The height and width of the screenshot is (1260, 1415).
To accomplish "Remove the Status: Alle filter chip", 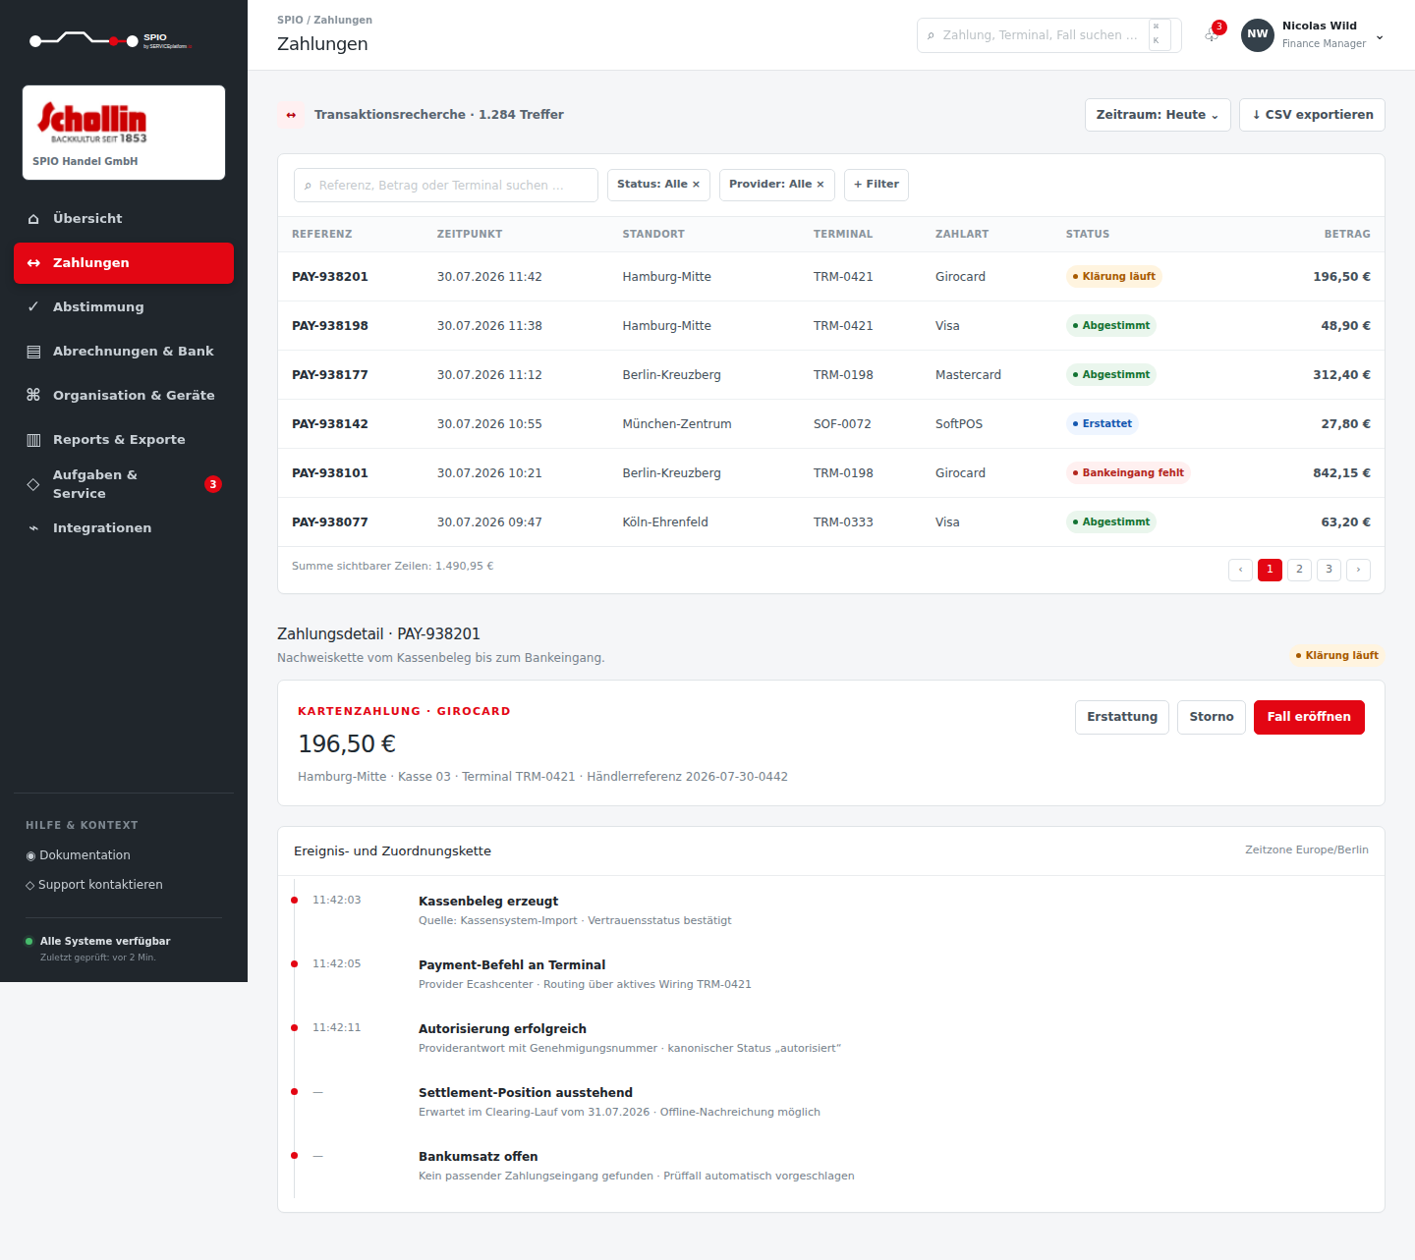I will (x=696, y=185).
